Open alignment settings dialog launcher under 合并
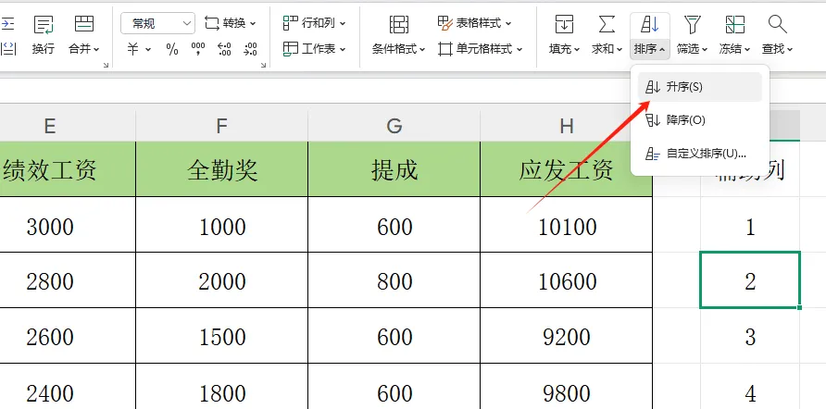 (106, 65)
